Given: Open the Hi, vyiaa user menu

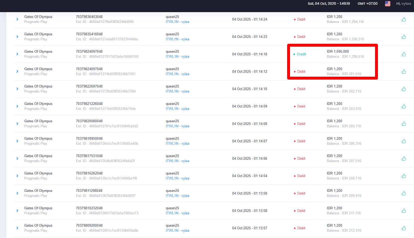Looking at the screenshot, I should click(x=403, y=4).
